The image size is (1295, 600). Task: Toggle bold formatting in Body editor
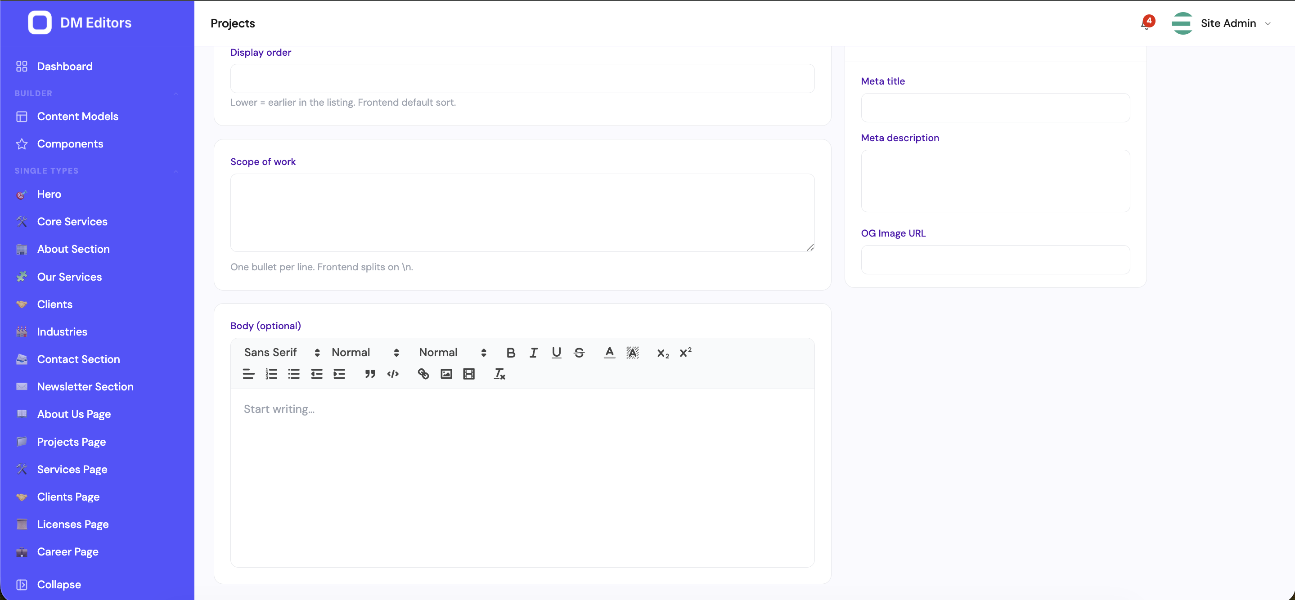pyautogui.click(x=511, y=353)
